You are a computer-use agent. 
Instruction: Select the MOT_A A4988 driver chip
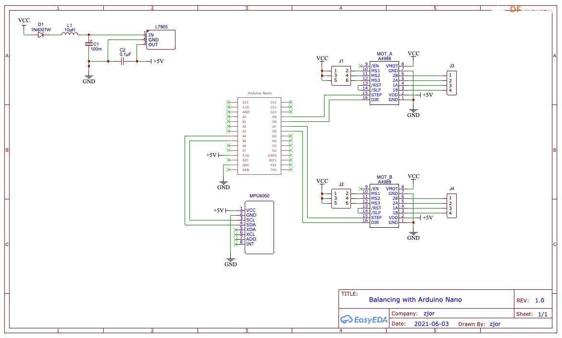tap(384, 83)
